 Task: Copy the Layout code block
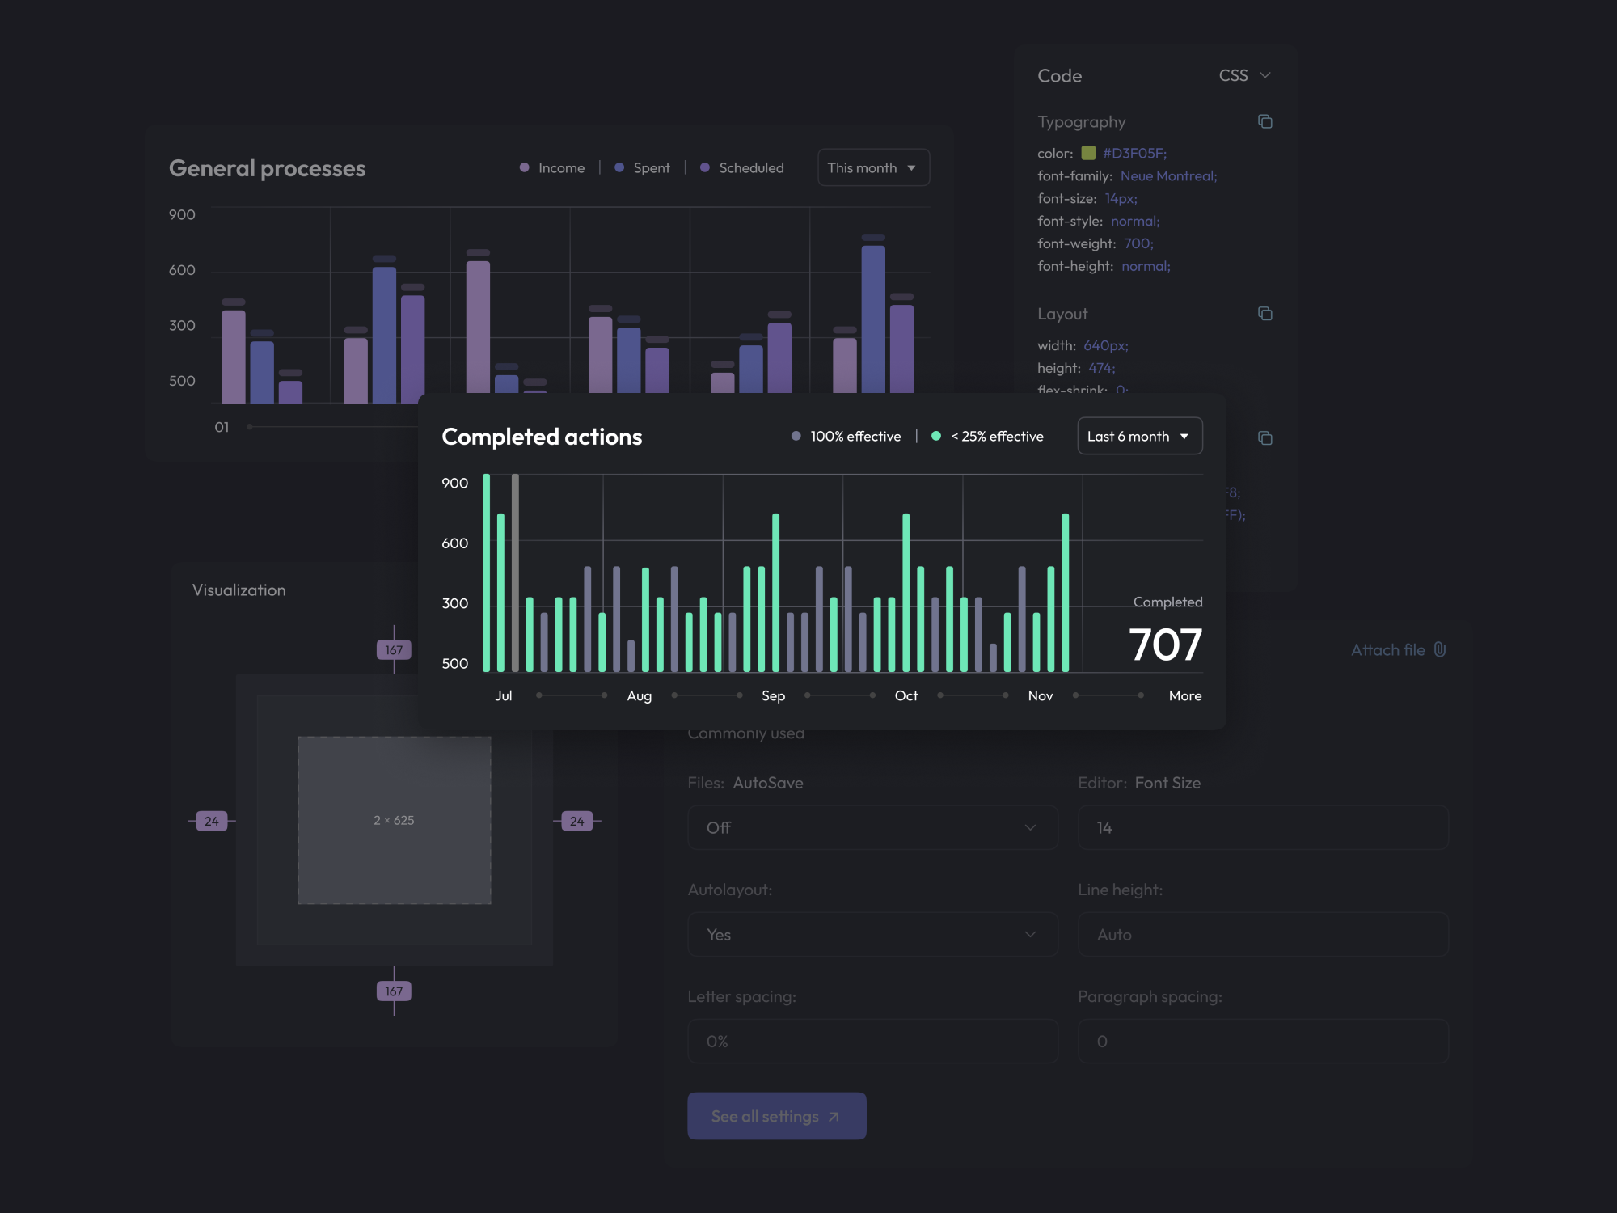tap(1264, 314)
